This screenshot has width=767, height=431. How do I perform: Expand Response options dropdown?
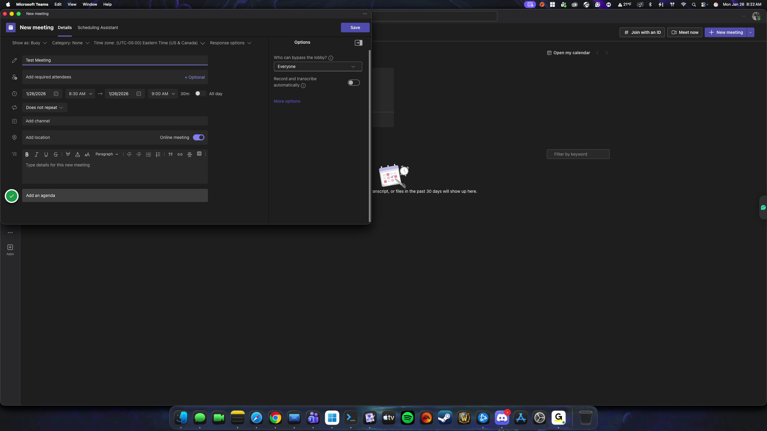tap(230, 43)
